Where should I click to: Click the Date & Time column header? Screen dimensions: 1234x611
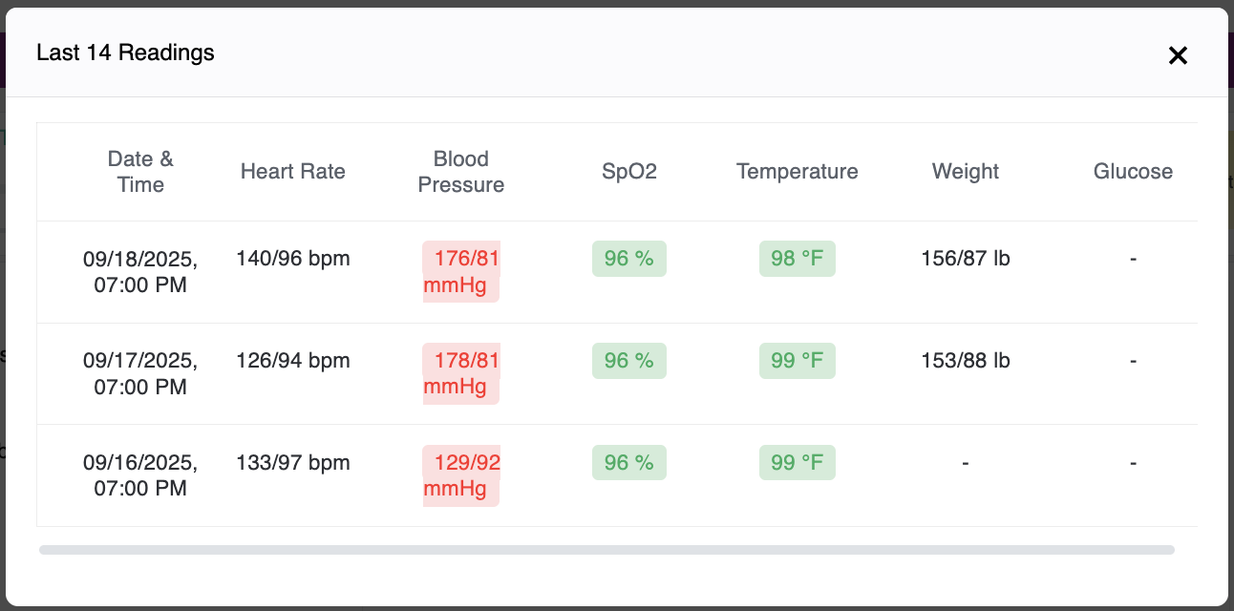click(x=140, y=172)
